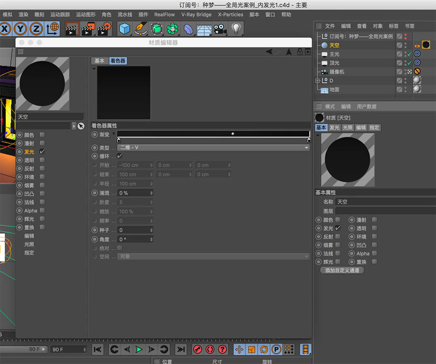Image resolution: width=436 pixels, height=364 pixels.
Task: Click the camera creation icon in the toolbar
Action: tap(219, 29)
